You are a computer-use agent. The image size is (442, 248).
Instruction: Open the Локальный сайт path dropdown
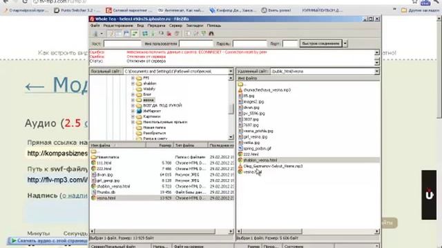tap(231, 72)
